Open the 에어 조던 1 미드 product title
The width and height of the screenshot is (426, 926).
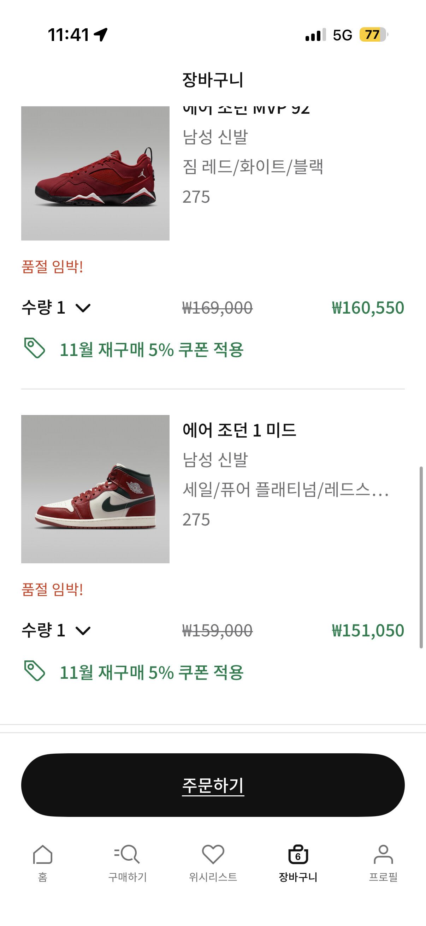(239, 430)
